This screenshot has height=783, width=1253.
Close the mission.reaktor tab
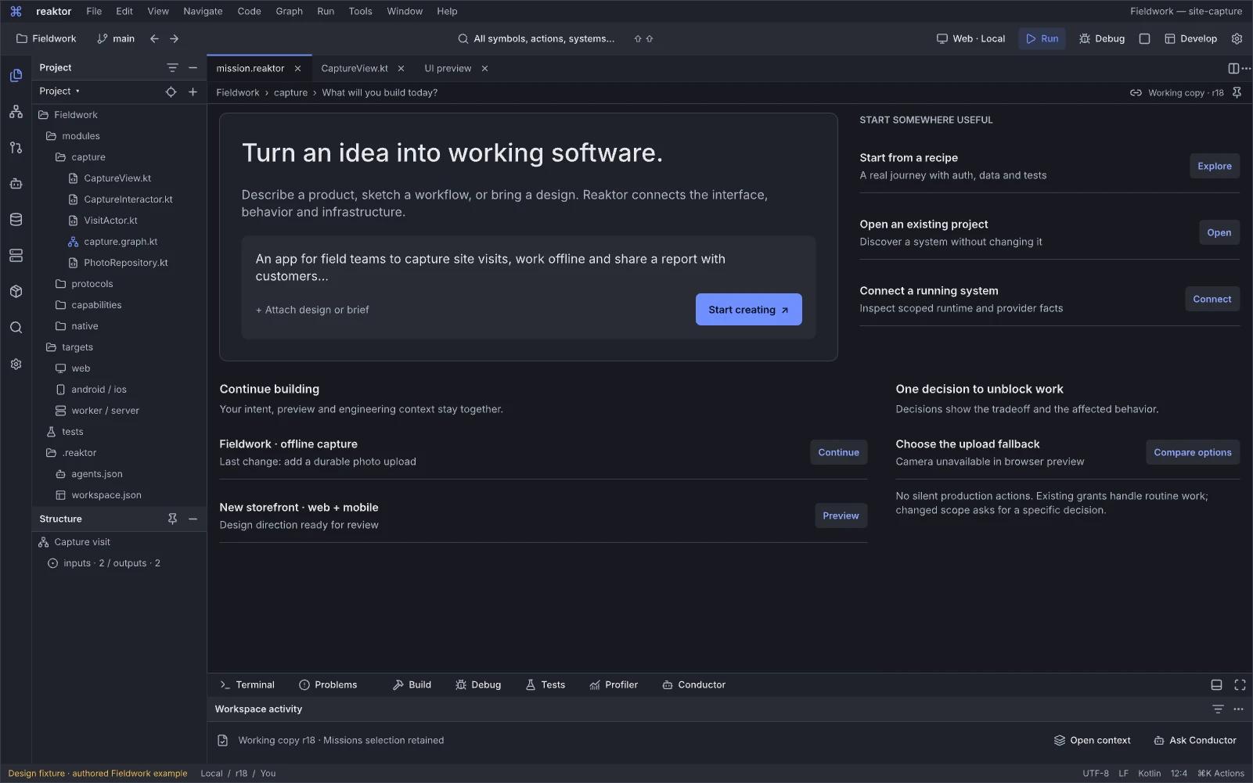(297, 68)
